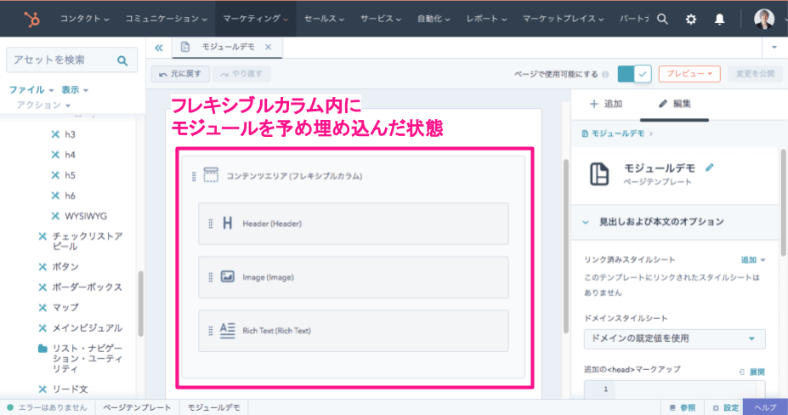Click the Image module icon
Screen dimensions: 788x415
coord(227,276)
